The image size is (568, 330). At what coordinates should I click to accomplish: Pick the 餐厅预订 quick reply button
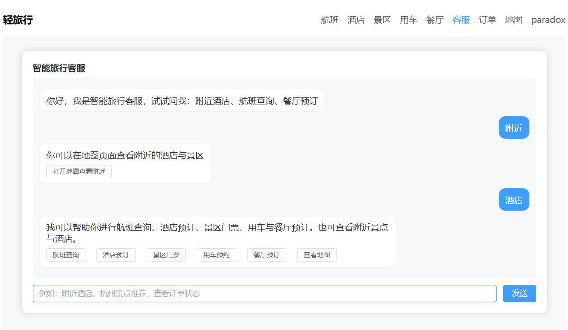point(266,255)
